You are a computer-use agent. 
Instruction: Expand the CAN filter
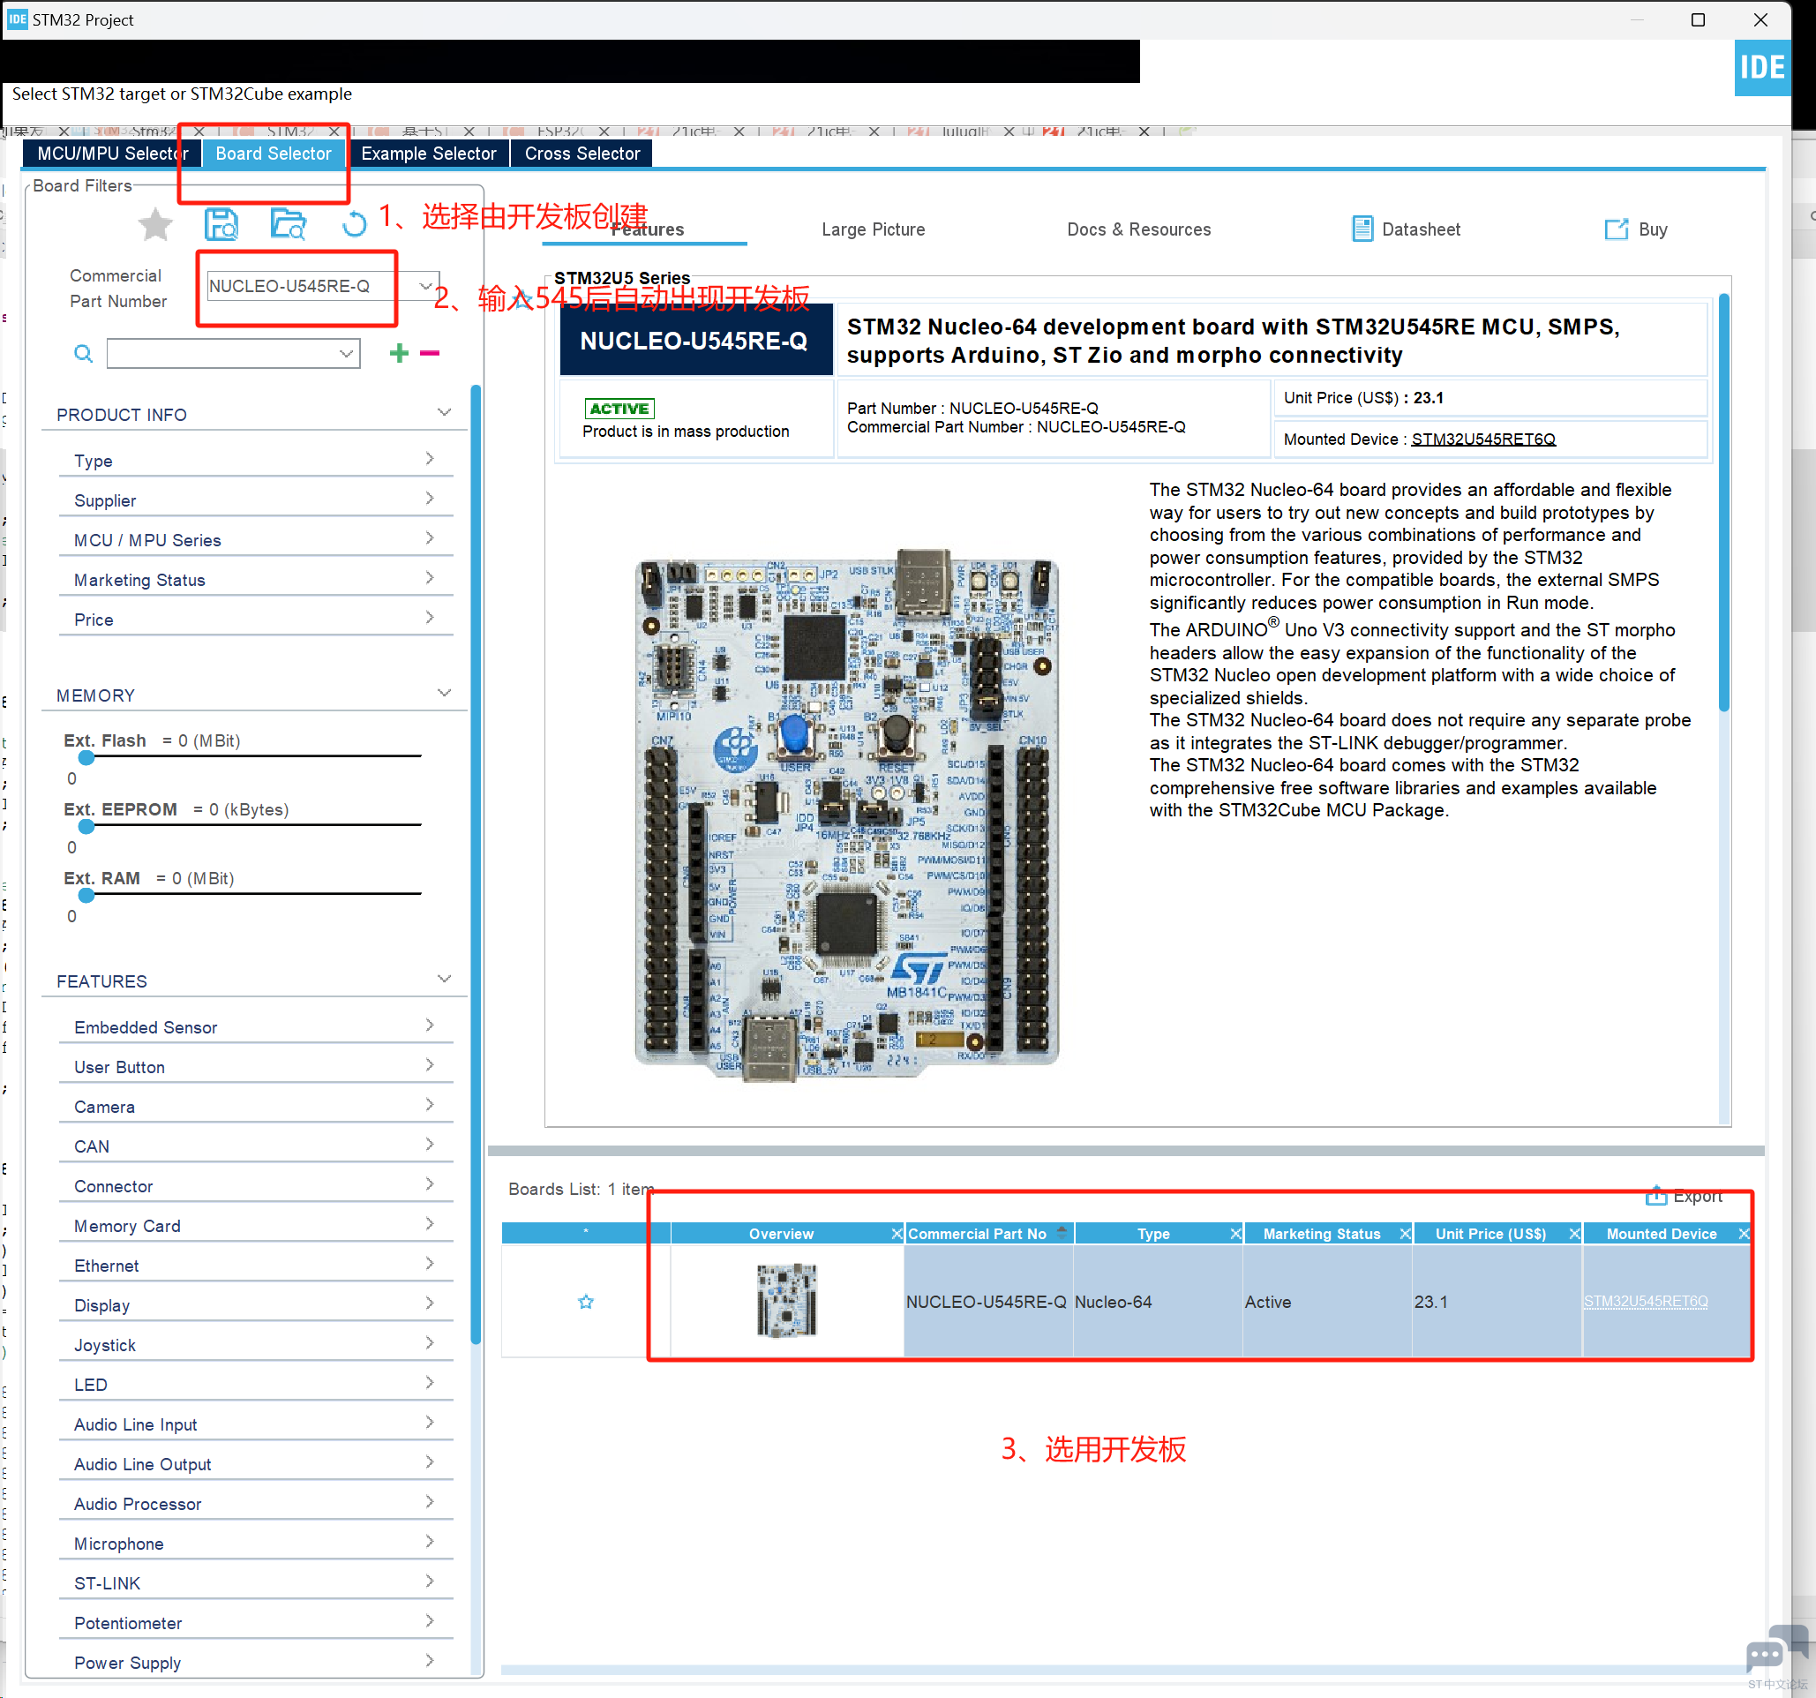[x=256, y=1146]
